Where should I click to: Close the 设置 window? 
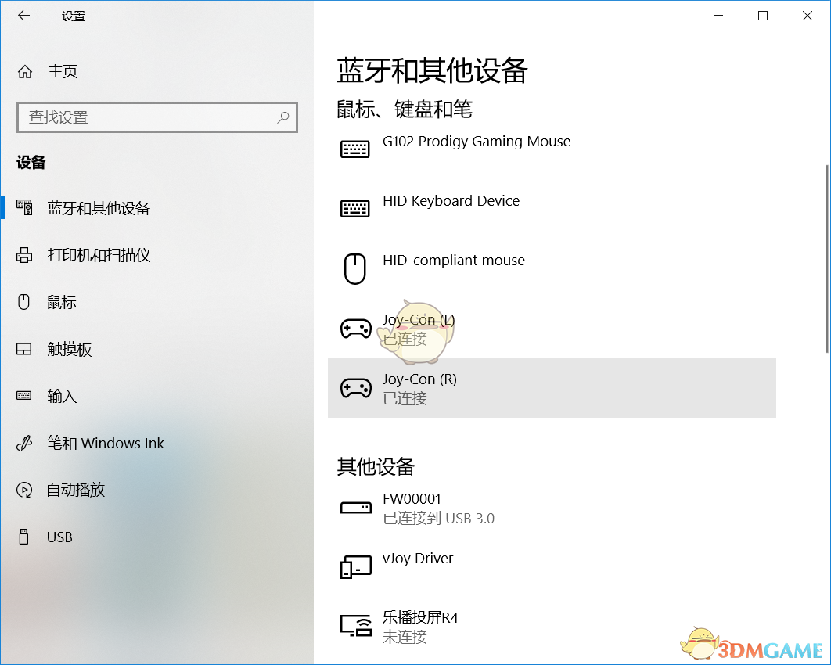(808, 16)
